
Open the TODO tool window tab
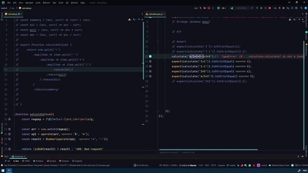point(26,161)
